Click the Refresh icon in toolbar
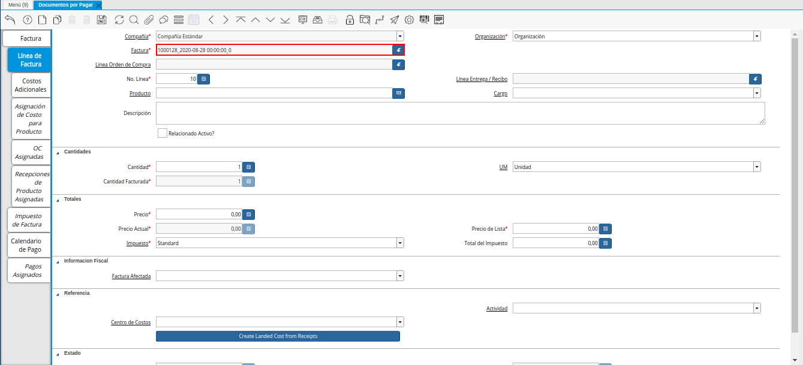This screenshot has width=803, height=365. (x=119, y=20)
